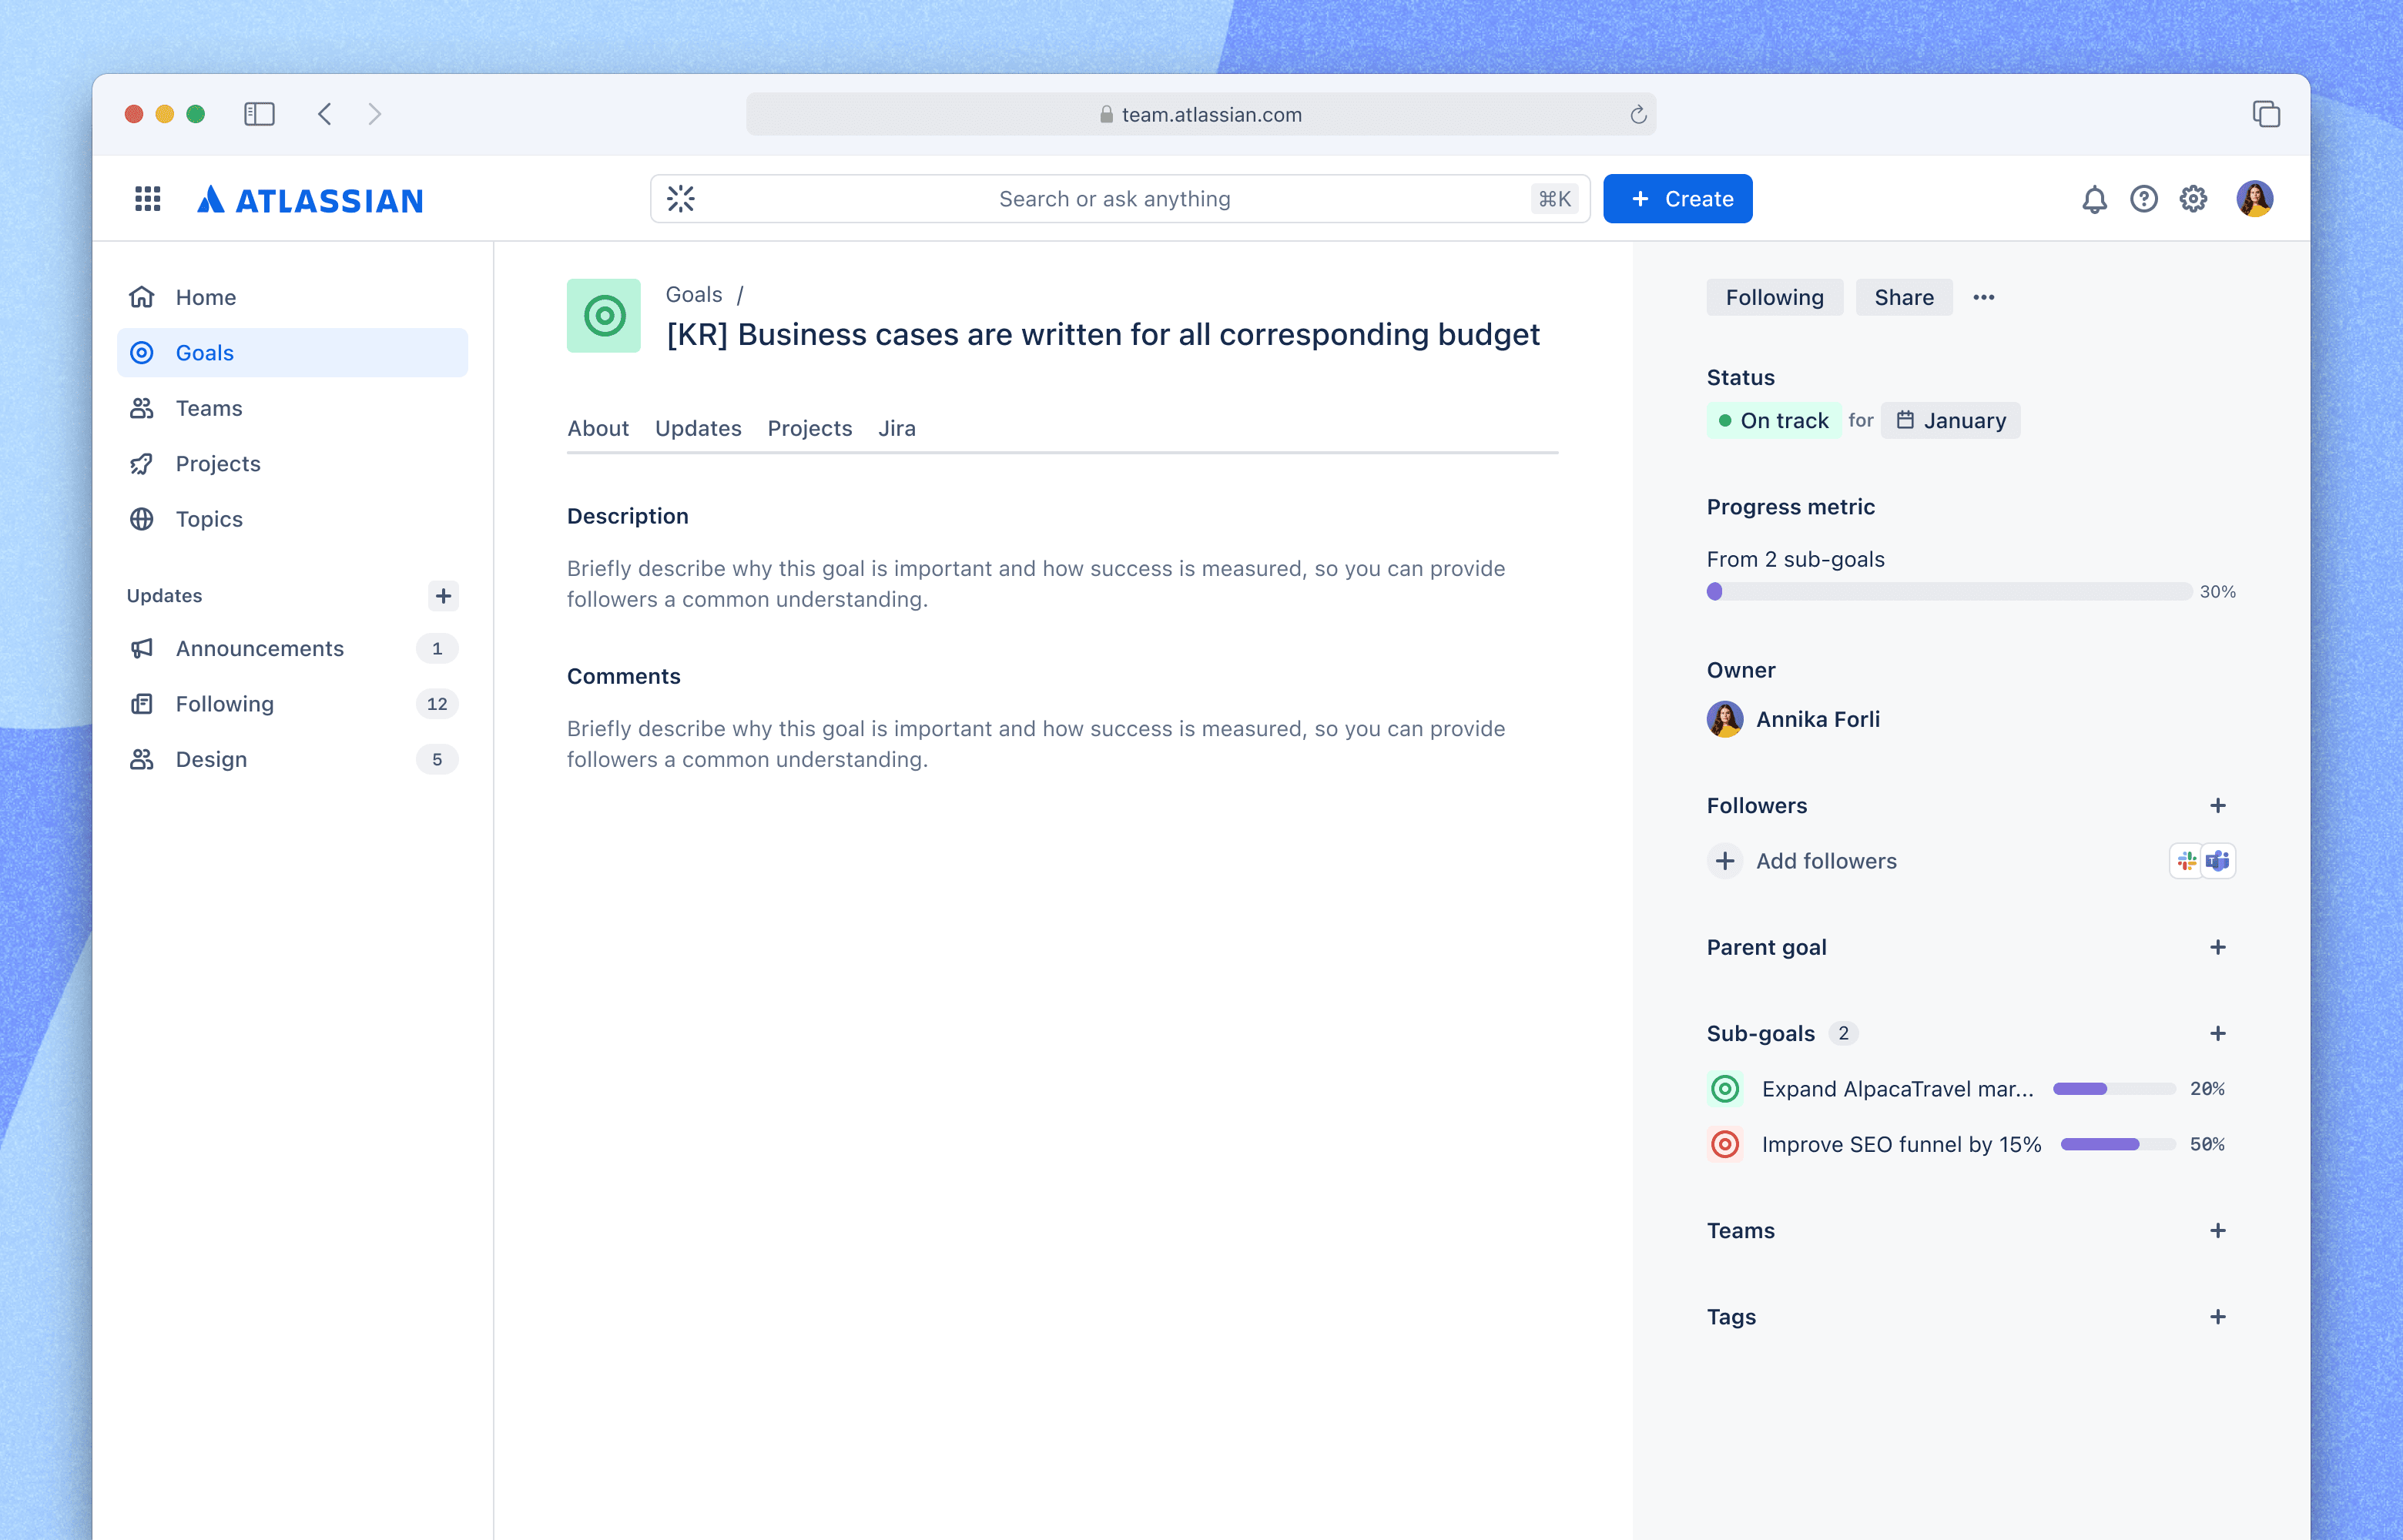Viewport: 2403px width, 1540px height.
Task: Click the Improve SEO funnel red icon
Action: pyautogui.click(x=1725, y=1144)
